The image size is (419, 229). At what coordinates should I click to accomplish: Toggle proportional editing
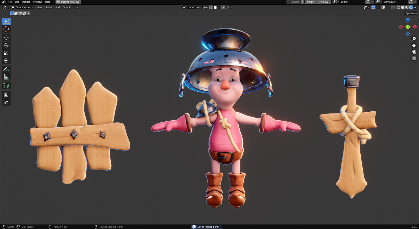(x=223, y=8)
